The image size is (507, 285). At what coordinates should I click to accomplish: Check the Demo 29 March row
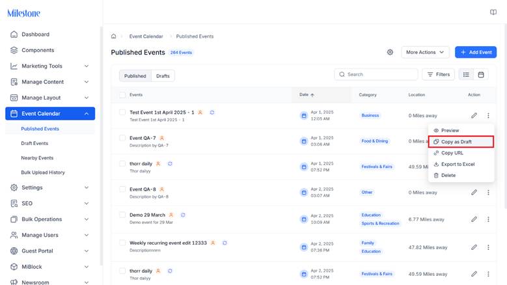[122, 215]
